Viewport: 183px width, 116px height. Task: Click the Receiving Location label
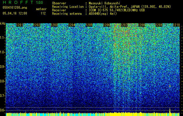pos(68,7)
